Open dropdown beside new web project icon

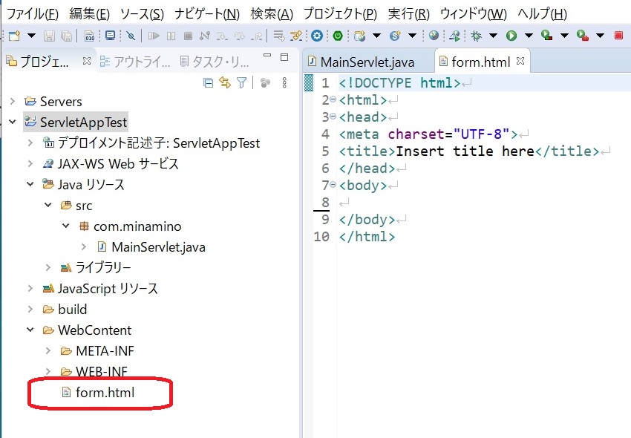[376, 36]
